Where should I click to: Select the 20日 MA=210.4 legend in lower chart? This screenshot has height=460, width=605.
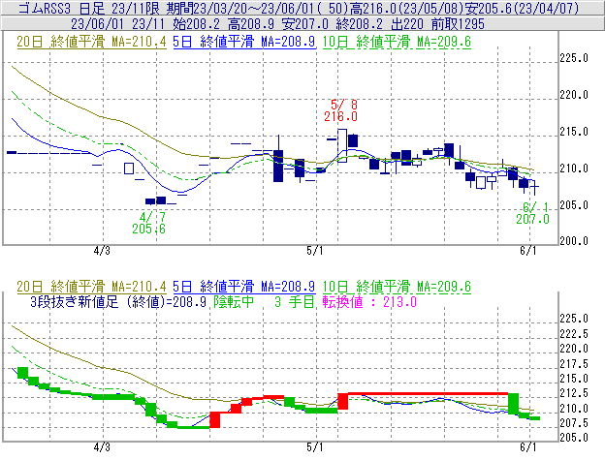(x=81, y=287)
